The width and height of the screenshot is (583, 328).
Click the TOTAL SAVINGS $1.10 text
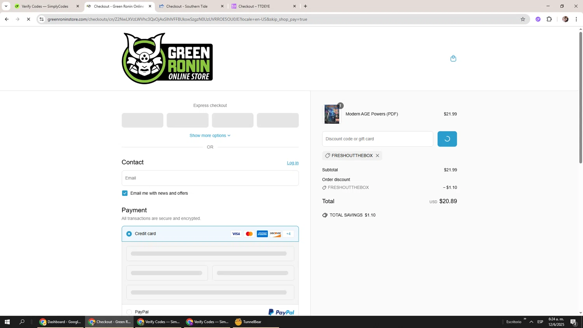click(353, 215)
